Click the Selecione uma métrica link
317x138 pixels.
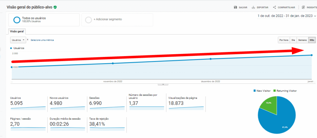(x=41, y=40)
